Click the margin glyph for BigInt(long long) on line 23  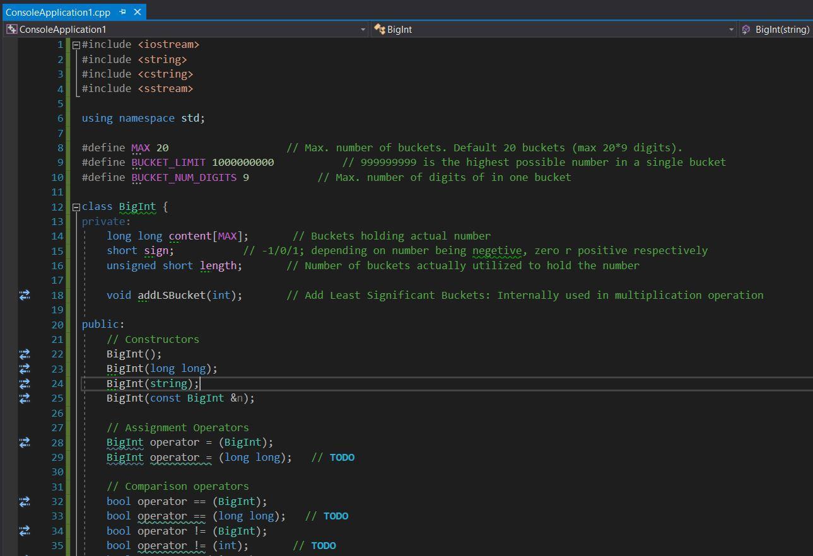25,369
